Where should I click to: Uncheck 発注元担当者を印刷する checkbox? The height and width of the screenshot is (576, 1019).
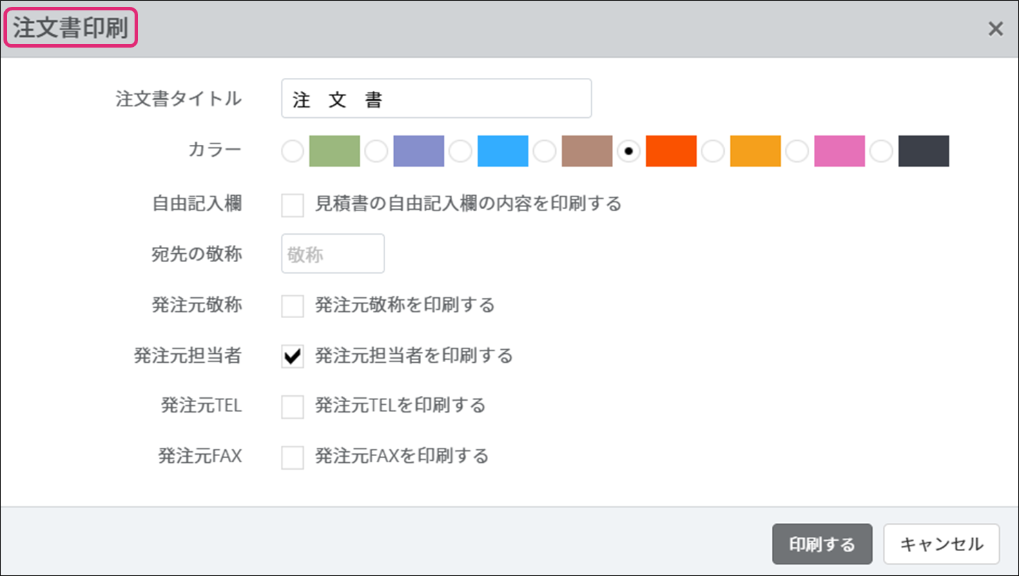[293, 356]
